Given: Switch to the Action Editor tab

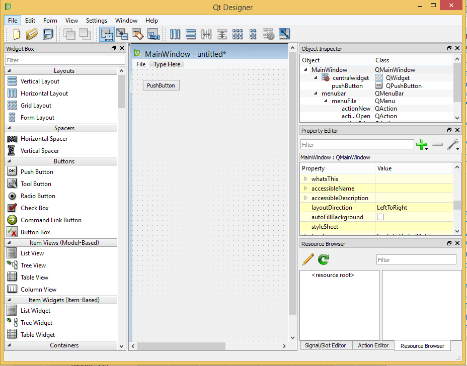Looking at the screenshot, I should coord(373,345).
